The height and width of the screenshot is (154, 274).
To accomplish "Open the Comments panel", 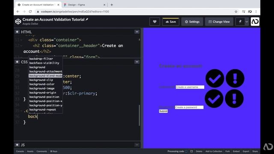I will [42, 151].
